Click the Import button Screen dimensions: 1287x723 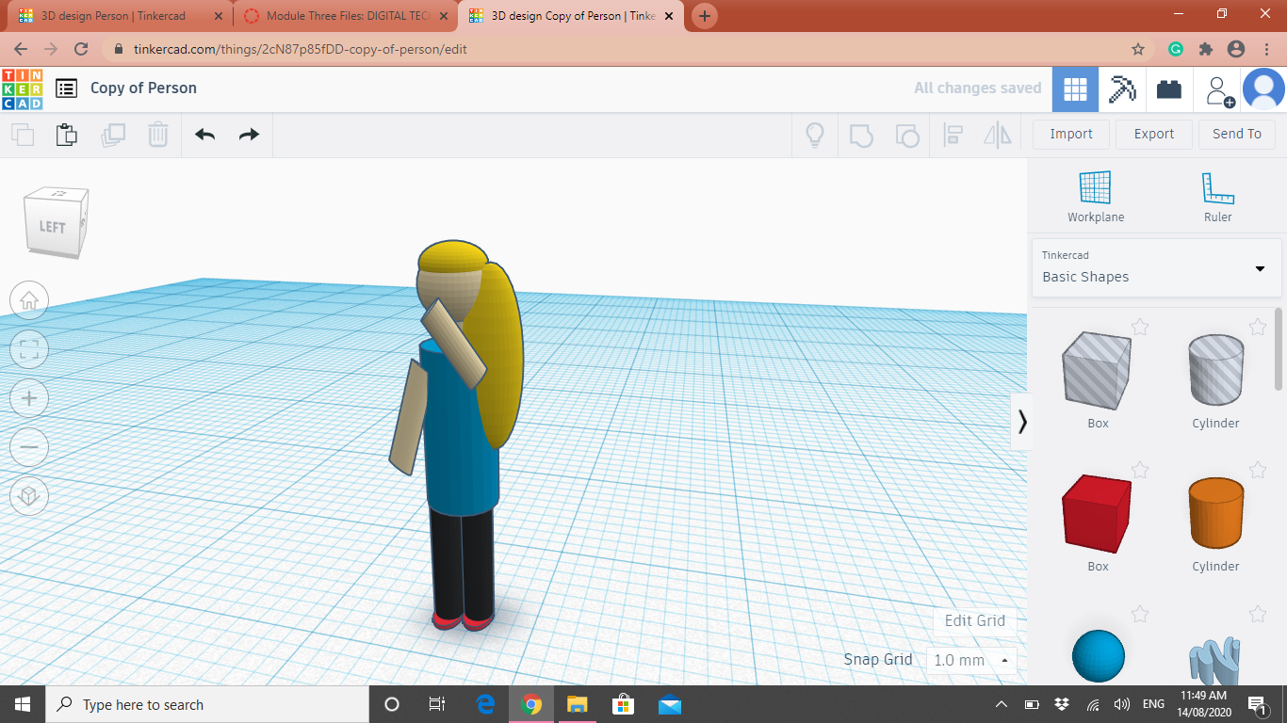tap(1071, 134)
